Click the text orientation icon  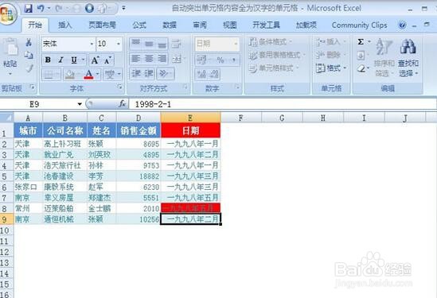pyautogui.click(x=163, y=74)
